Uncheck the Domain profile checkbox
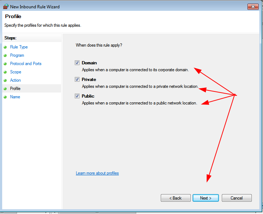Viewport: 263px width, 214px height. point(77,63)
